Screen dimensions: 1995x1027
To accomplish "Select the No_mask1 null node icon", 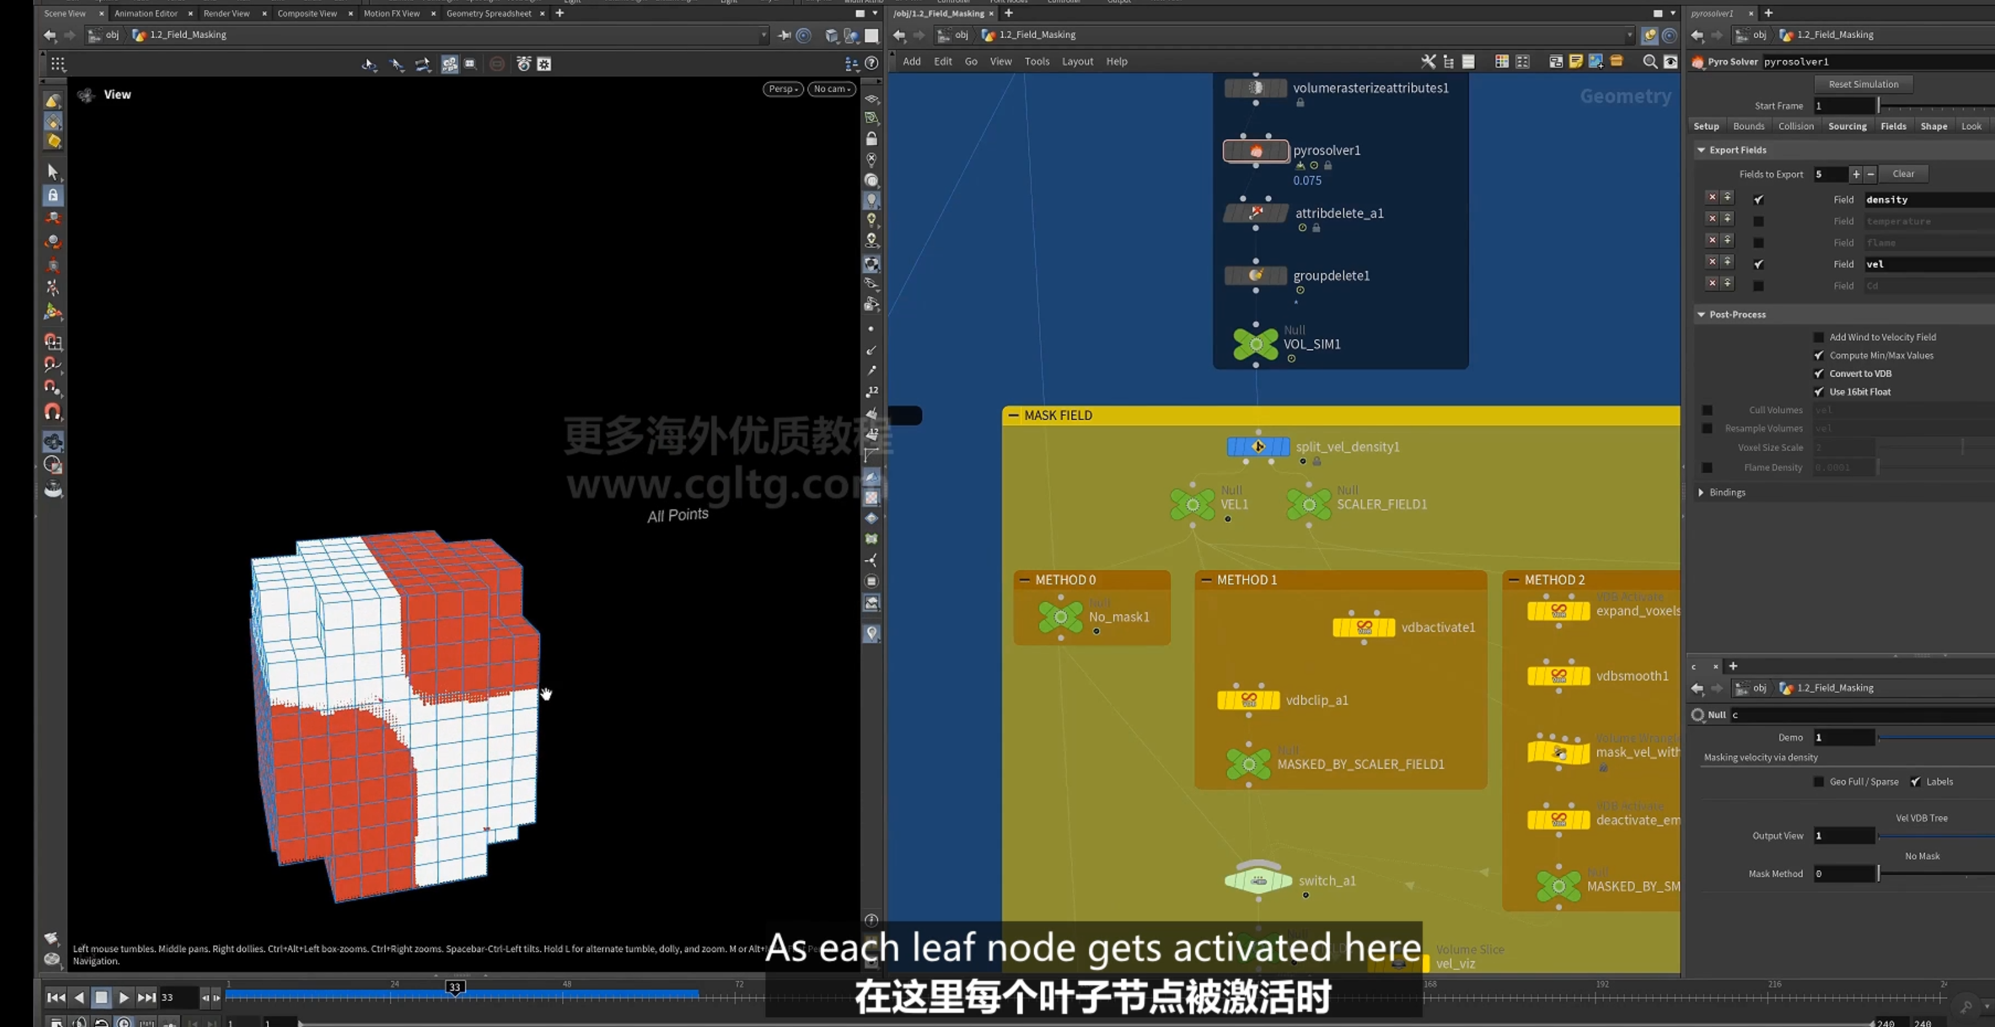I will point(1060,617).
